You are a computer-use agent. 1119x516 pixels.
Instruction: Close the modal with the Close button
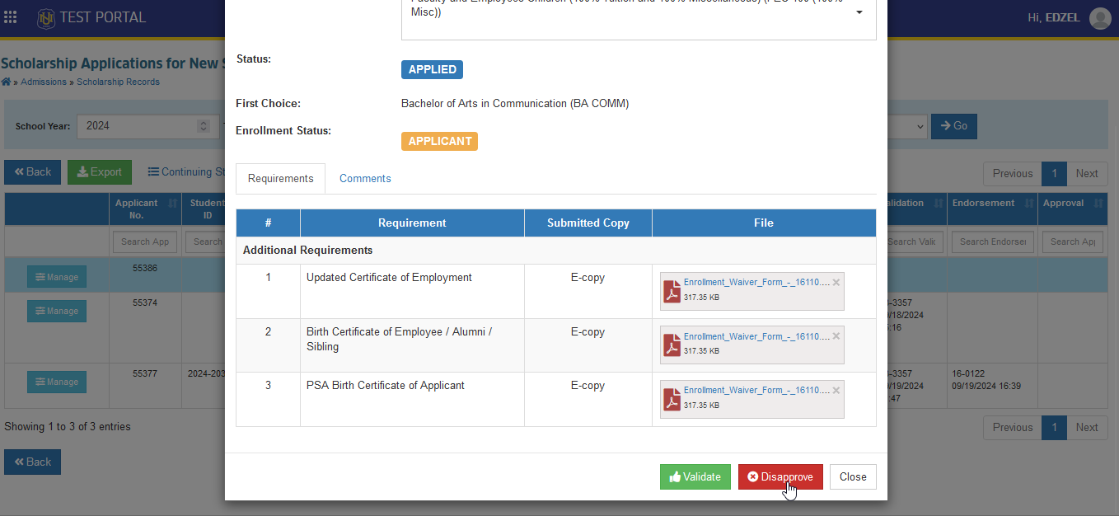853,476
